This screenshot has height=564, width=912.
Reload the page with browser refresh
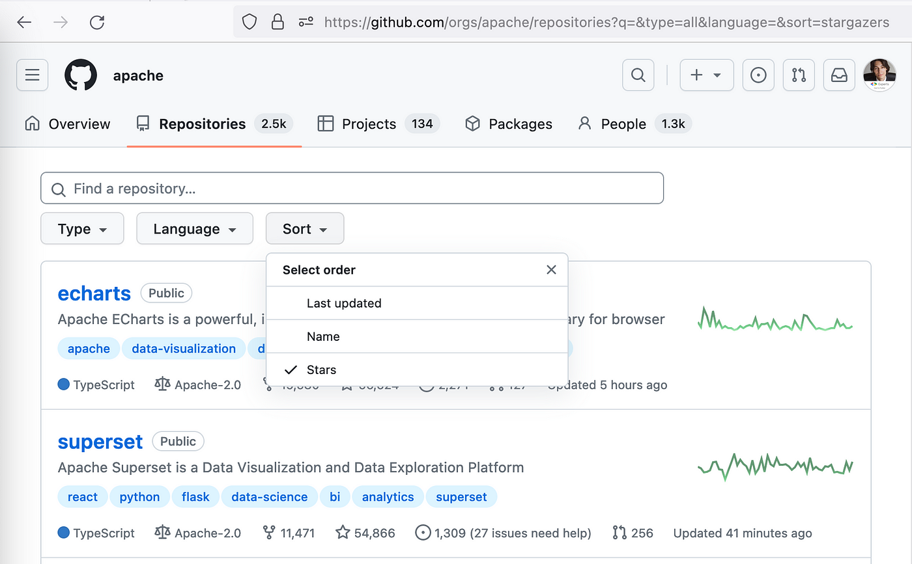point(97,23)
